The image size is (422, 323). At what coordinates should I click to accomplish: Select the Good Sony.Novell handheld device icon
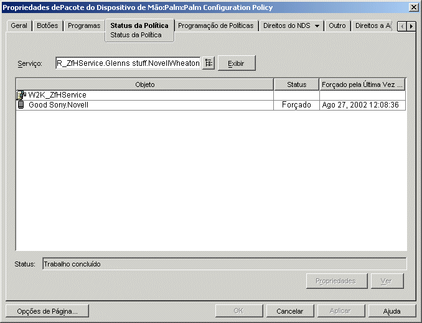[x=21, y=105]
